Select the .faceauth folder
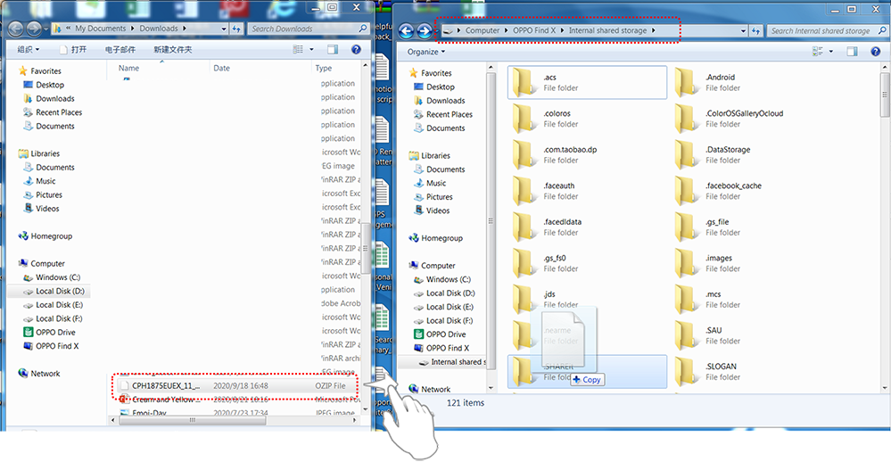Viewport: 891px width, 462px height. [545, 191]
